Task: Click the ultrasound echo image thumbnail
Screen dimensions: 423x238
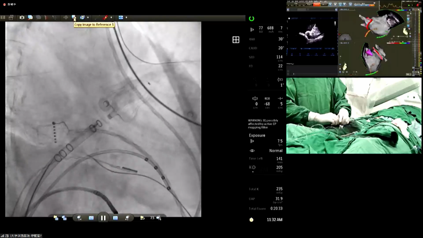Action: pyautogui.click(x=312, y=33)
